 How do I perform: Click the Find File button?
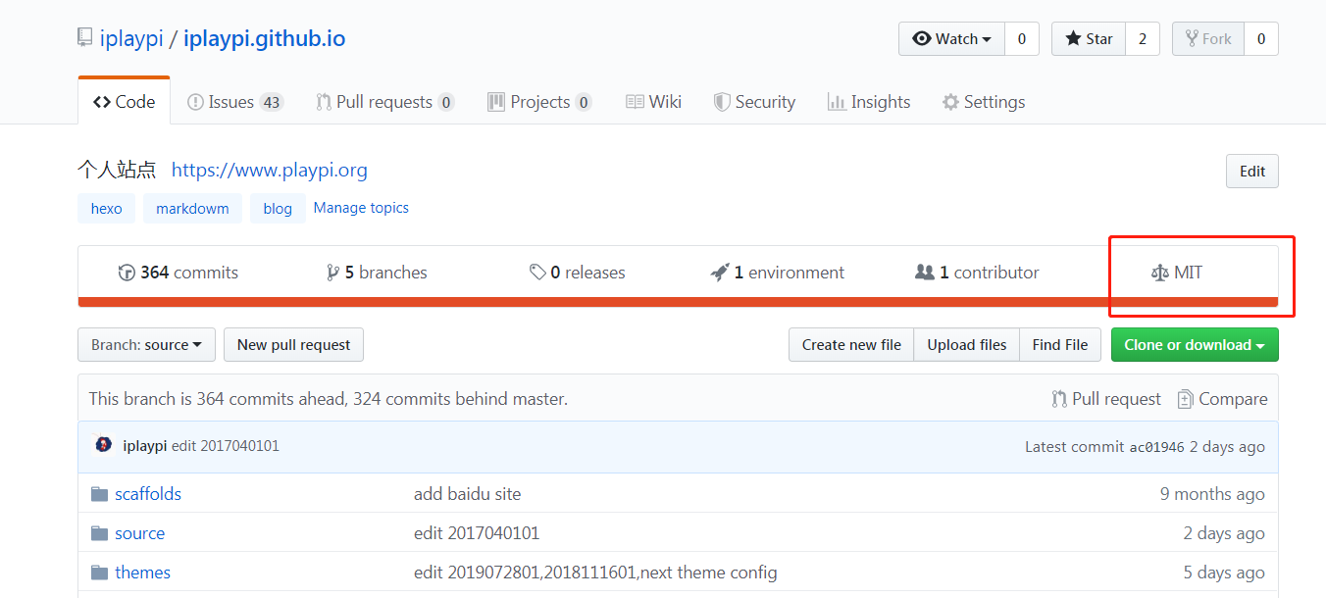click(1060, 345)
